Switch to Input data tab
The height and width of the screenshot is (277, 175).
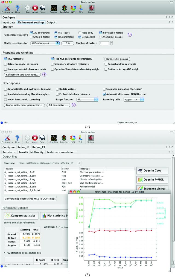(9, 22)
